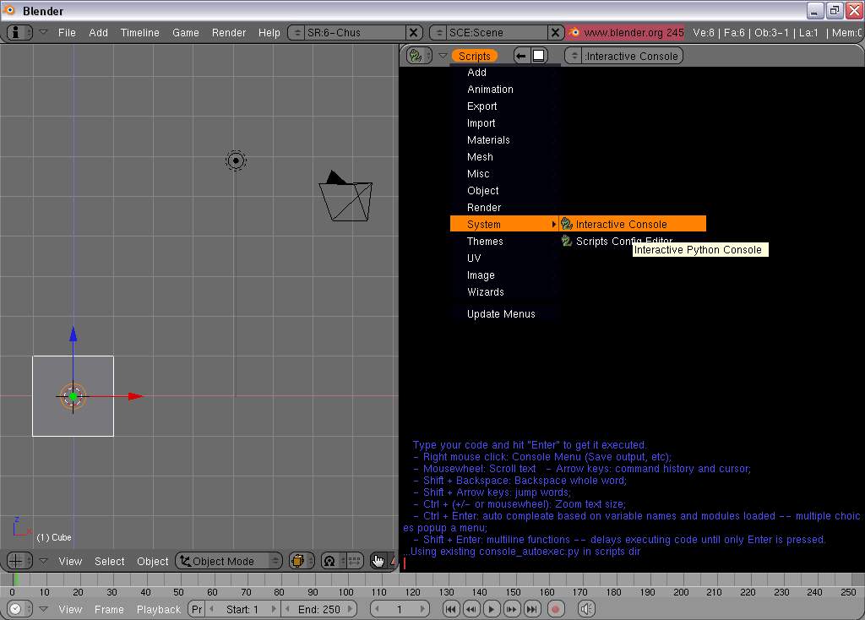865x620 pixels.
Task: Open the Add menu in top header
Action: (98, 33)
